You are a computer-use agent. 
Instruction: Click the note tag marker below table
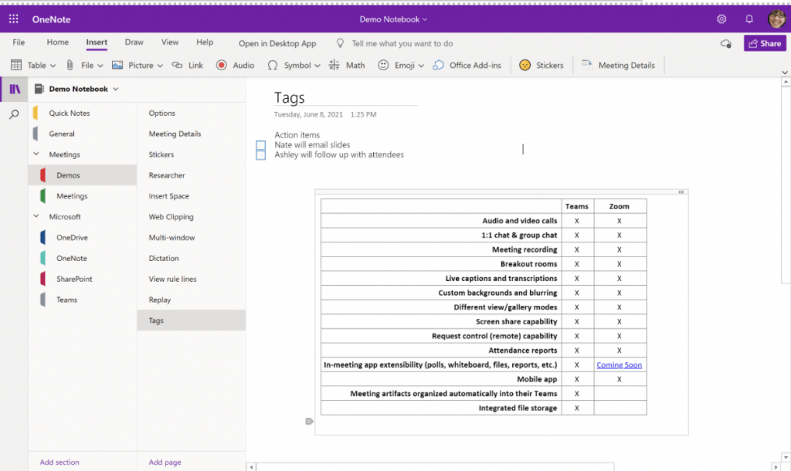[309, 421]
